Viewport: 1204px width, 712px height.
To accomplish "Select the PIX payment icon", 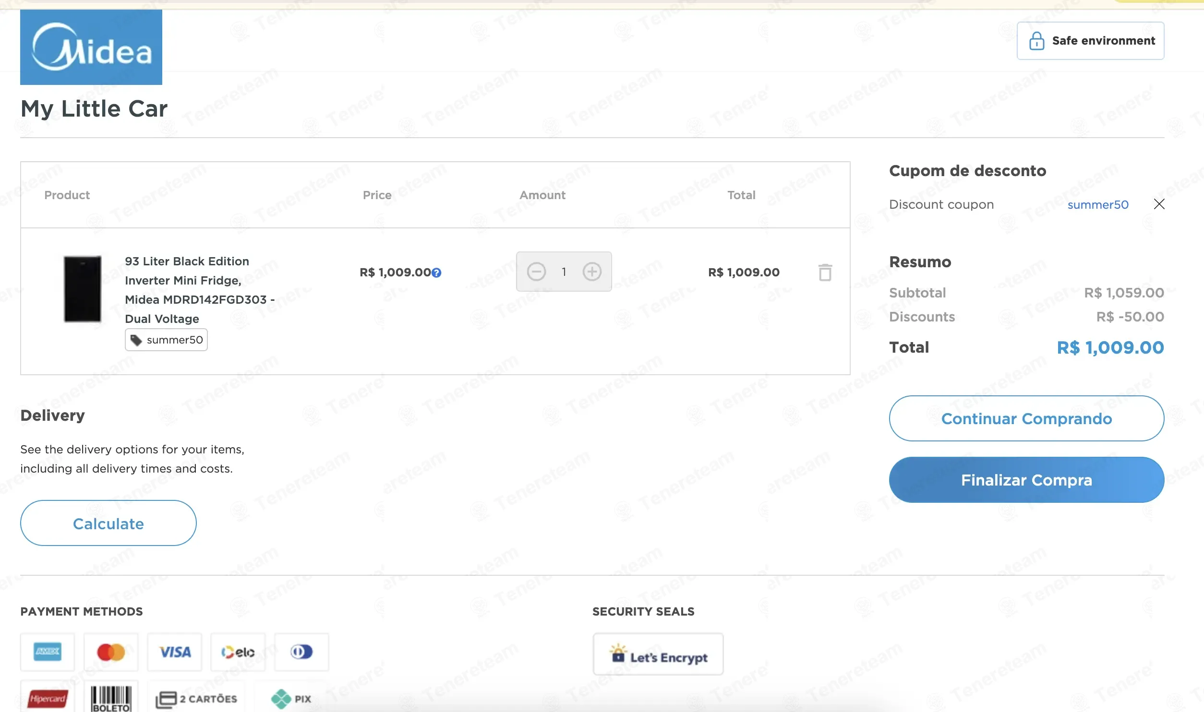I will pyautogui.click(x=291, y=699).
